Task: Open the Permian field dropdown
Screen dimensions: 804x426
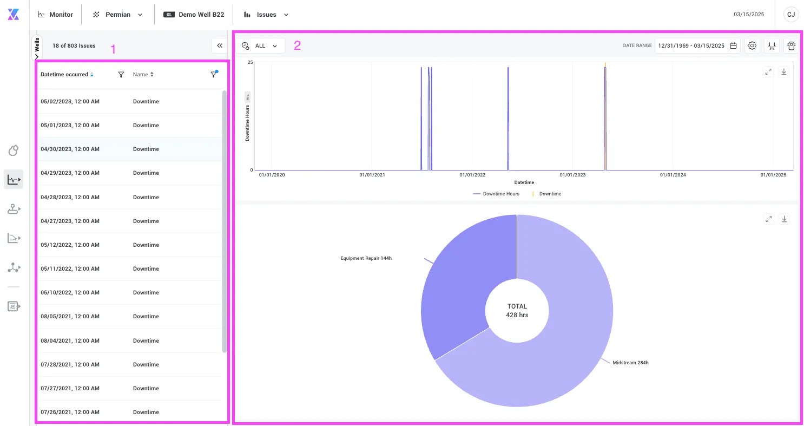Action: coord(118,15)
